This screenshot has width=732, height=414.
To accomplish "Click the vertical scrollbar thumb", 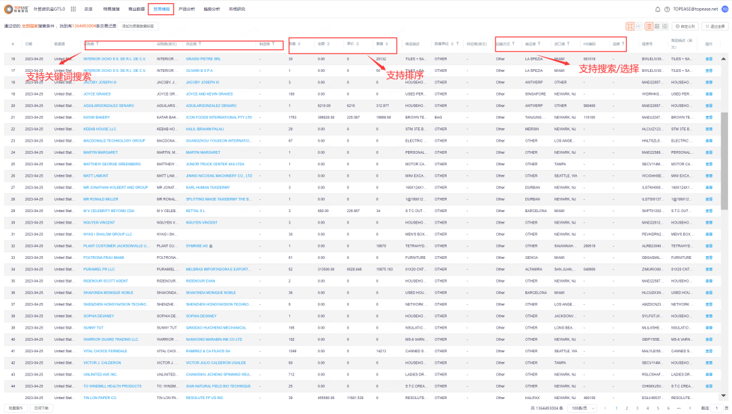I will tap(724, 161).
